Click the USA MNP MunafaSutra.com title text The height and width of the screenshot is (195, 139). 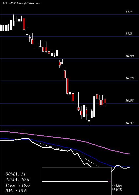[21, 3]
